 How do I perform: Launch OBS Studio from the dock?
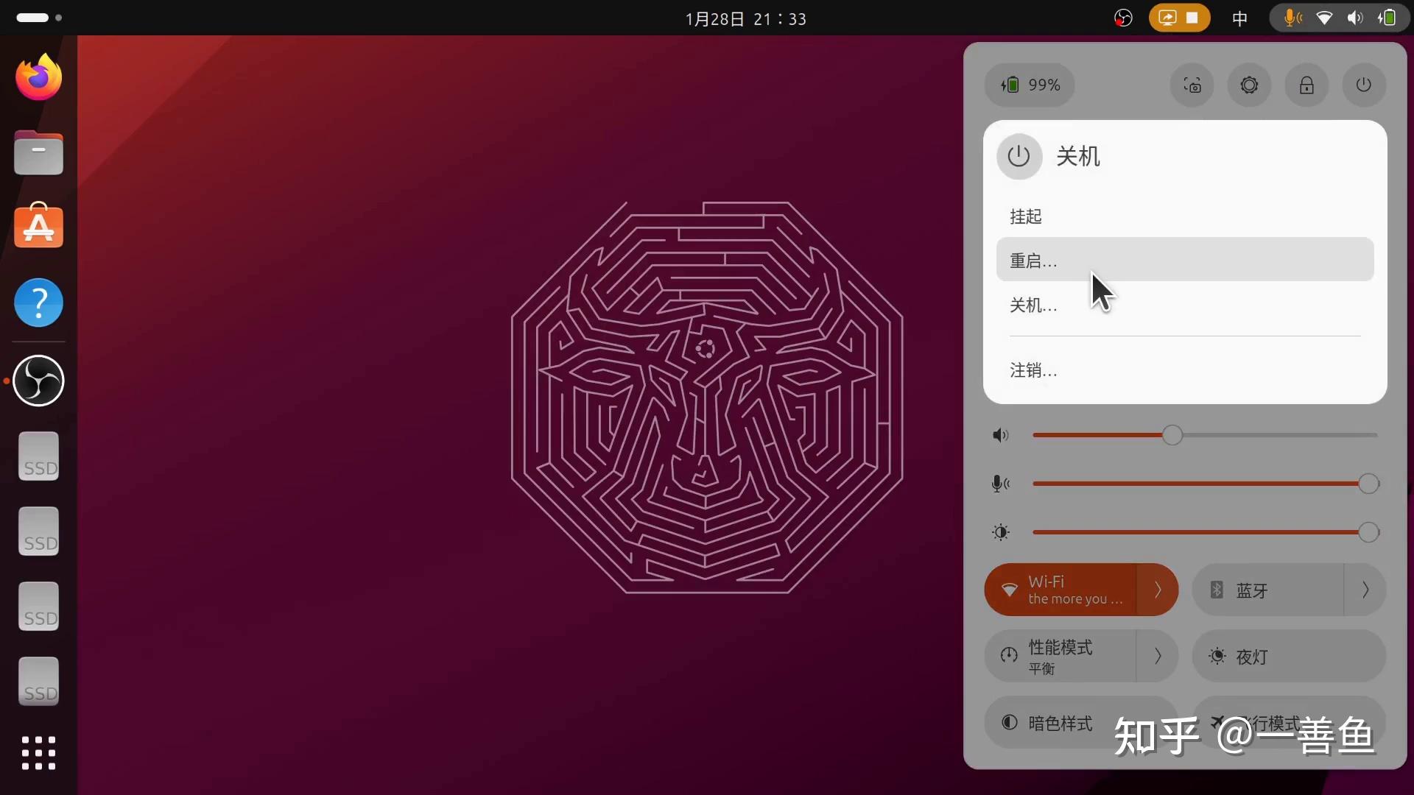(x=38, y=381)
